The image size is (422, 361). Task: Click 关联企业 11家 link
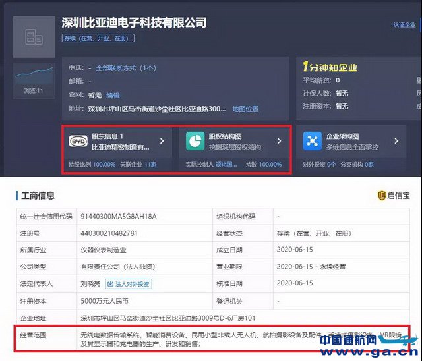141,165
